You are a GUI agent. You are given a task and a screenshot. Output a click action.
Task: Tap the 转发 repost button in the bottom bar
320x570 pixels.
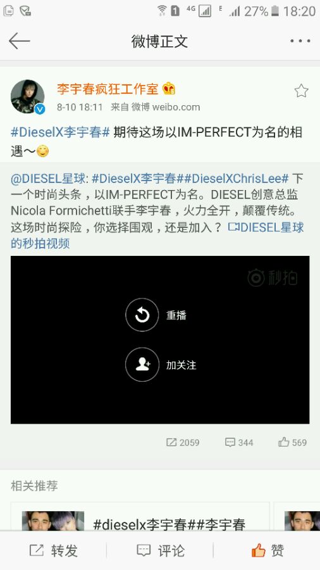pyautogui.click(x=53, y=551)
